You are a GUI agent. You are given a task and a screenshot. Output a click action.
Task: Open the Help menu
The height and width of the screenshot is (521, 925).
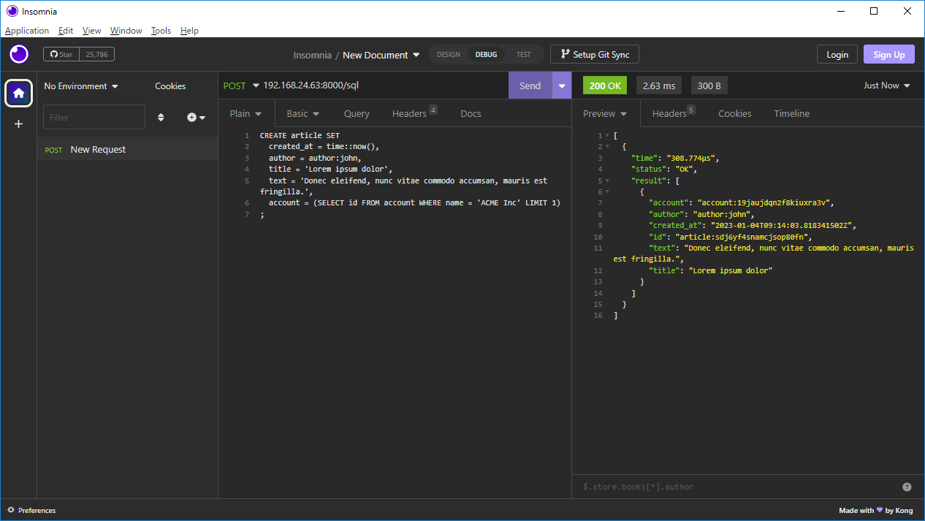pyautogui.click(x=189, y=31)
